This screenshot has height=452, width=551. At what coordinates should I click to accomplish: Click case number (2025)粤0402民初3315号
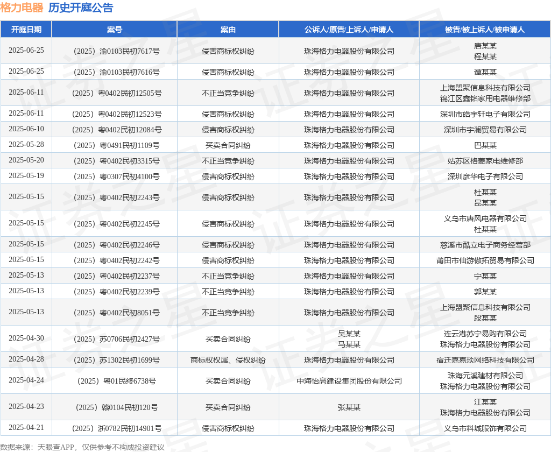pos(117,161)
